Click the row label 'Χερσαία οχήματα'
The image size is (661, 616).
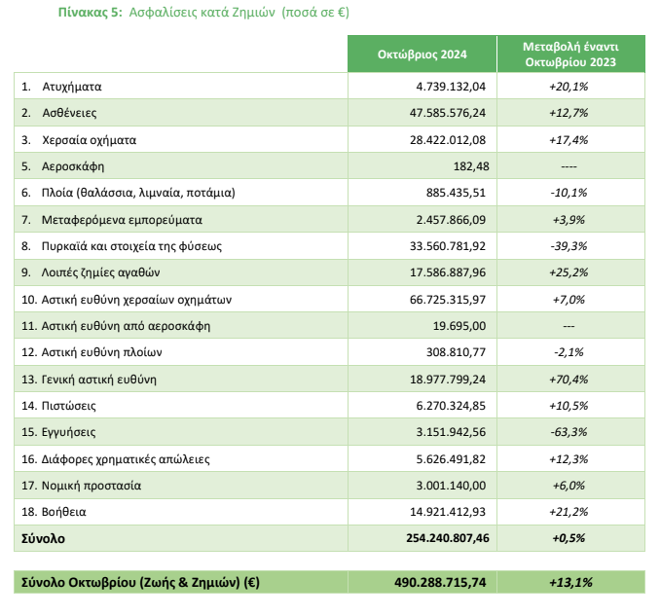pos(89,140)
